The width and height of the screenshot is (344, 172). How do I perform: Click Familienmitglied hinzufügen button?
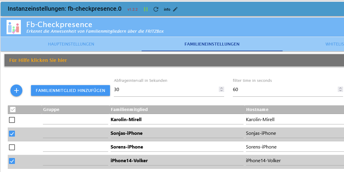coord(70,90)
